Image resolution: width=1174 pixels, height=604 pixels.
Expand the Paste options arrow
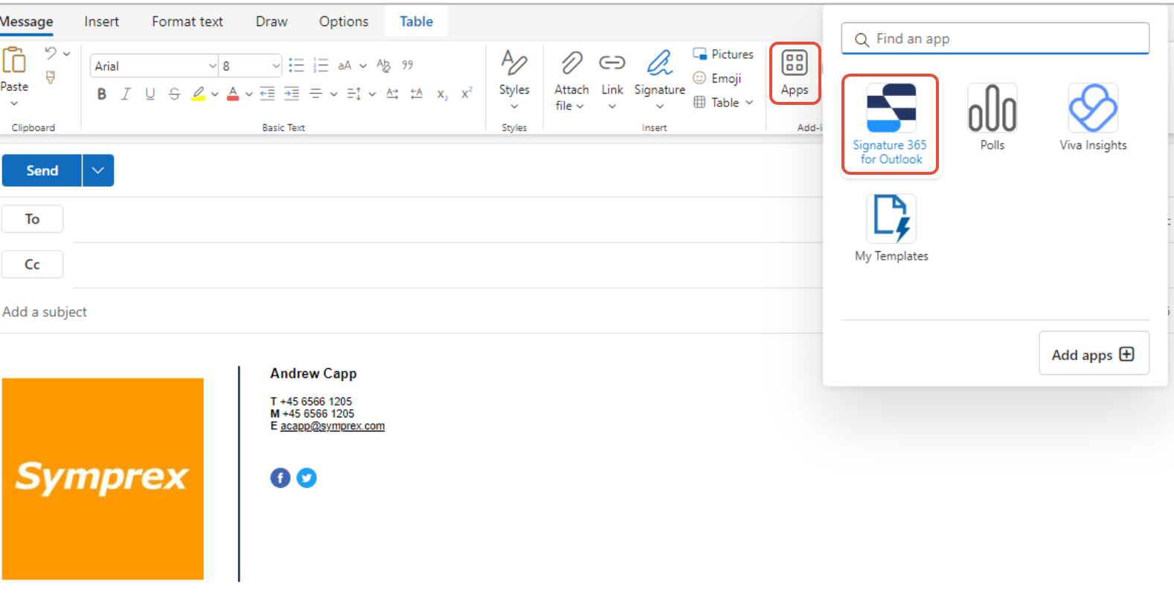[14, 103]
